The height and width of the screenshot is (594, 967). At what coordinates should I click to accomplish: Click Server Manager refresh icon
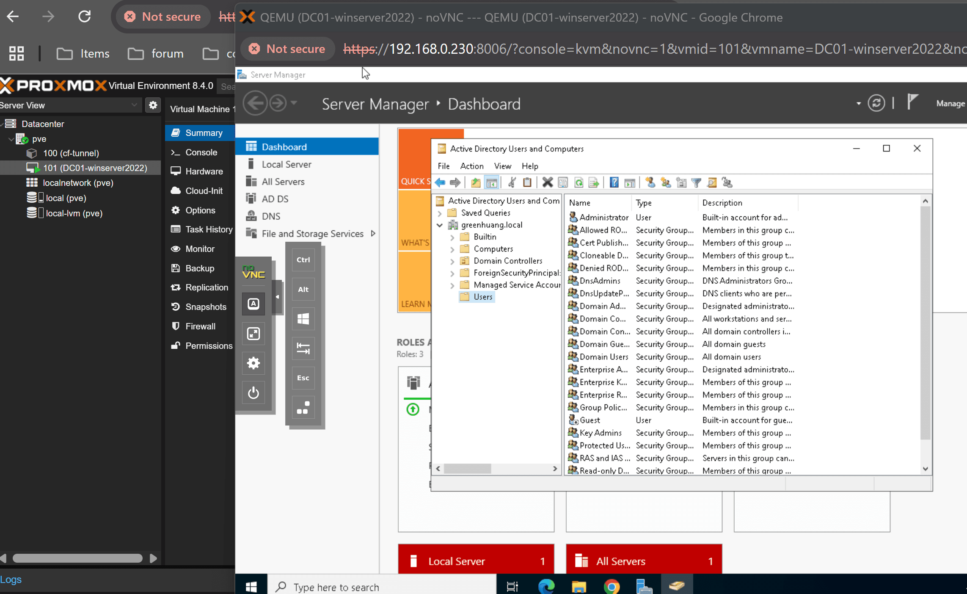876,103
